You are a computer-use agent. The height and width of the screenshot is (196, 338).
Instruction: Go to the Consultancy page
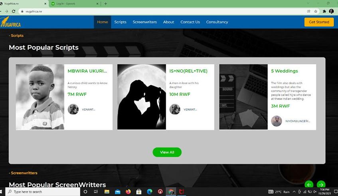tap(217, 22)
